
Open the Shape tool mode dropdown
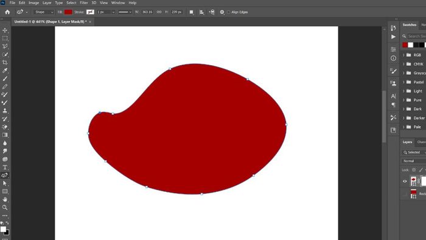44,12
